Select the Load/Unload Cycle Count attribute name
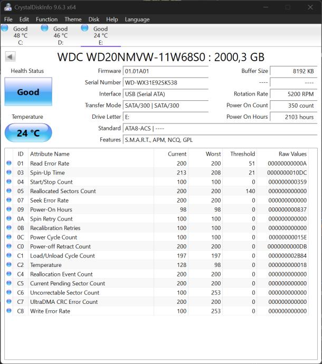Viewport: 322px width, 364px height. [x=62, y=256]
